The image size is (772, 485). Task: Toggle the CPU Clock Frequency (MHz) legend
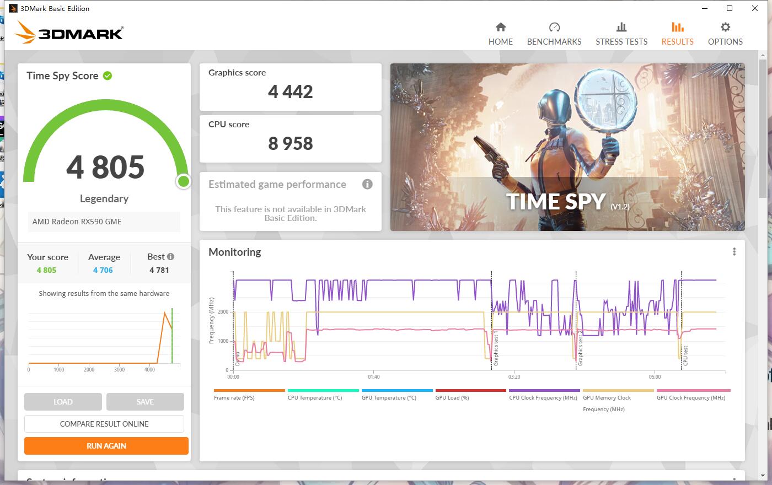point(544,395)
